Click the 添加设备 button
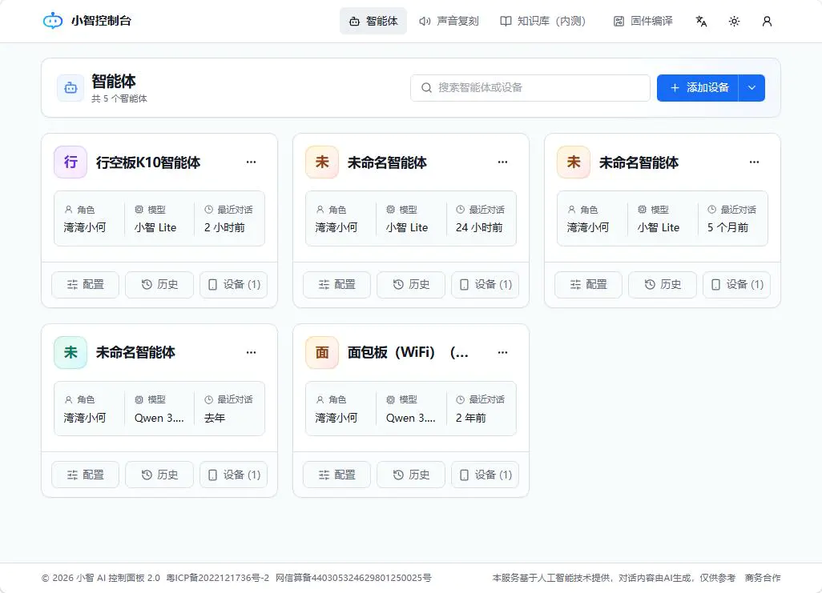822x593 pixels. click(698, 87)
